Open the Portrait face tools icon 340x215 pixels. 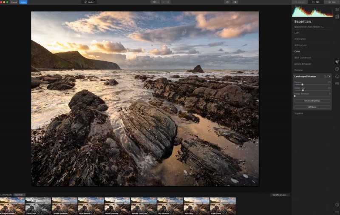[337, 77]
